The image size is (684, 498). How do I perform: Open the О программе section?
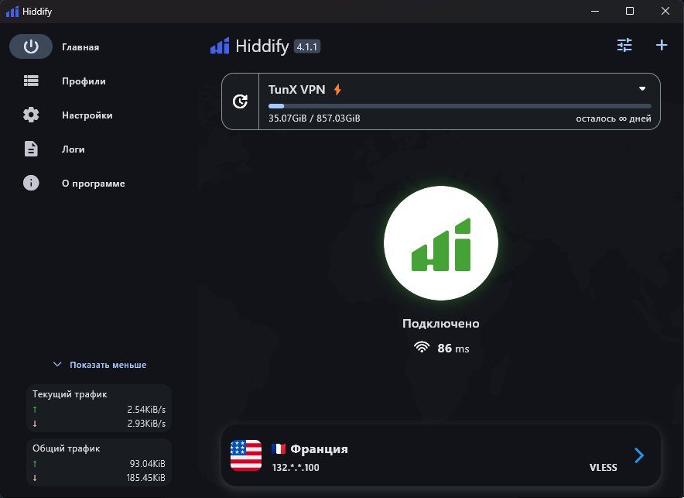(94, 184)
